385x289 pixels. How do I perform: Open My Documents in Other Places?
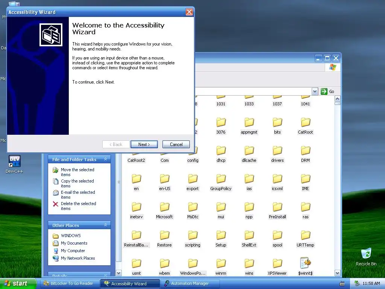click(x=74, y=243)
